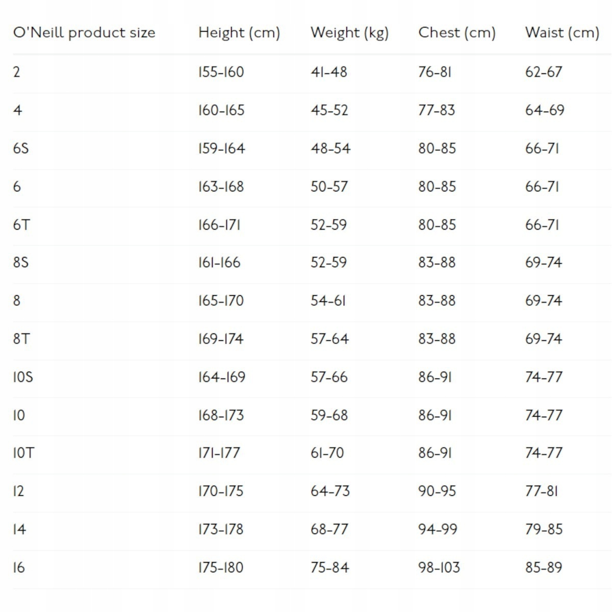The width and height of the screenshot is (612, 612).
Task: Select the 10S size label
Action: [x=23, y=377]
